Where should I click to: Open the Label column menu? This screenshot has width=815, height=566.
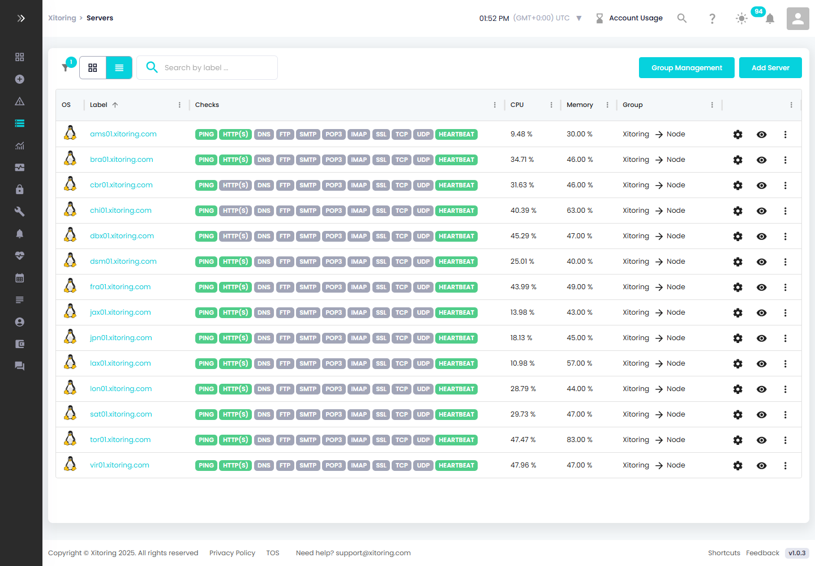(x=179, y=105)
